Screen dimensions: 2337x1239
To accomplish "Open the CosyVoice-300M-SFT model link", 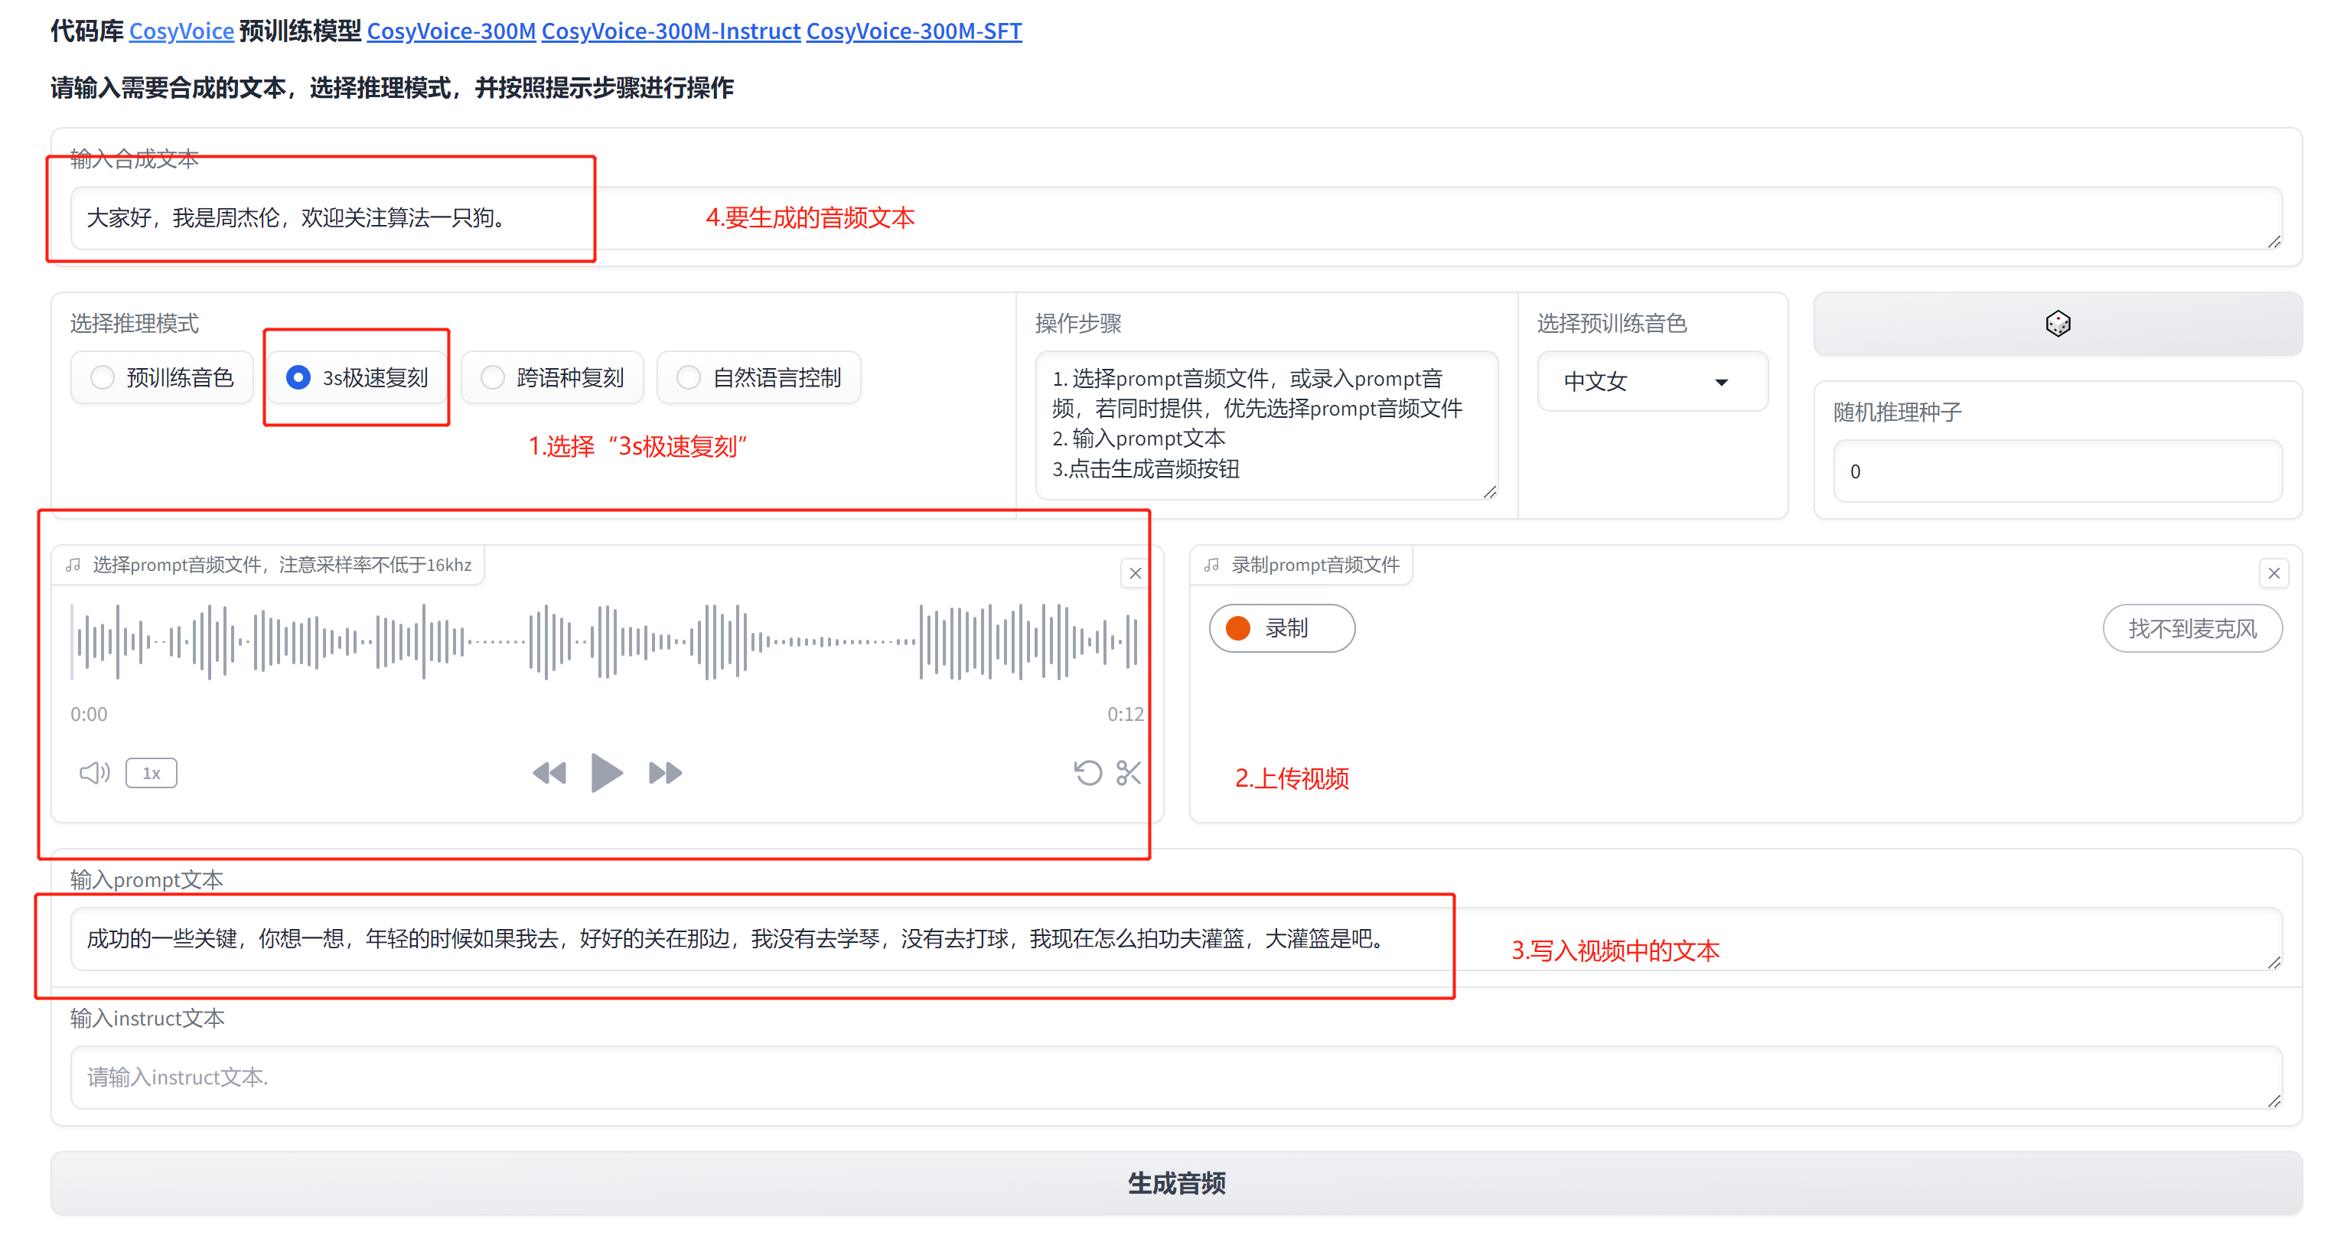I will click(914, 31).
